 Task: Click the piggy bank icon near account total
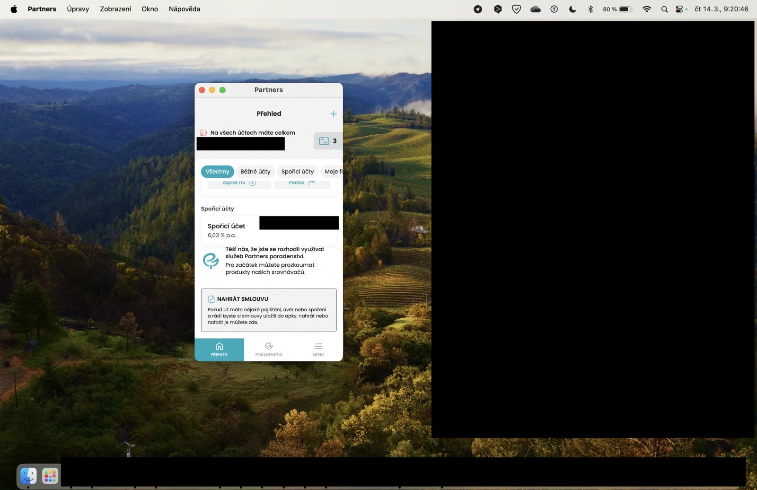204,133
